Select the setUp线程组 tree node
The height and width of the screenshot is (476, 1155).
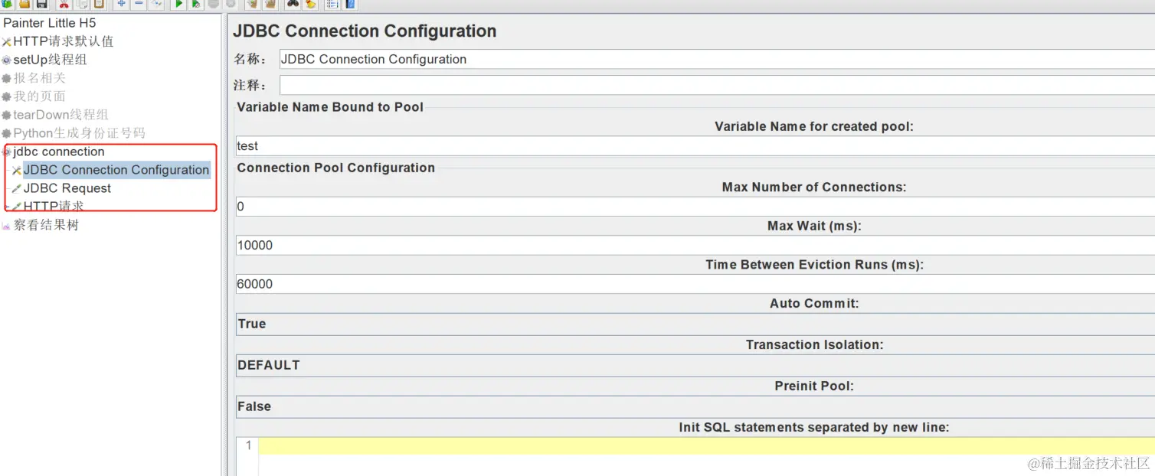click(x=50, y=60)
